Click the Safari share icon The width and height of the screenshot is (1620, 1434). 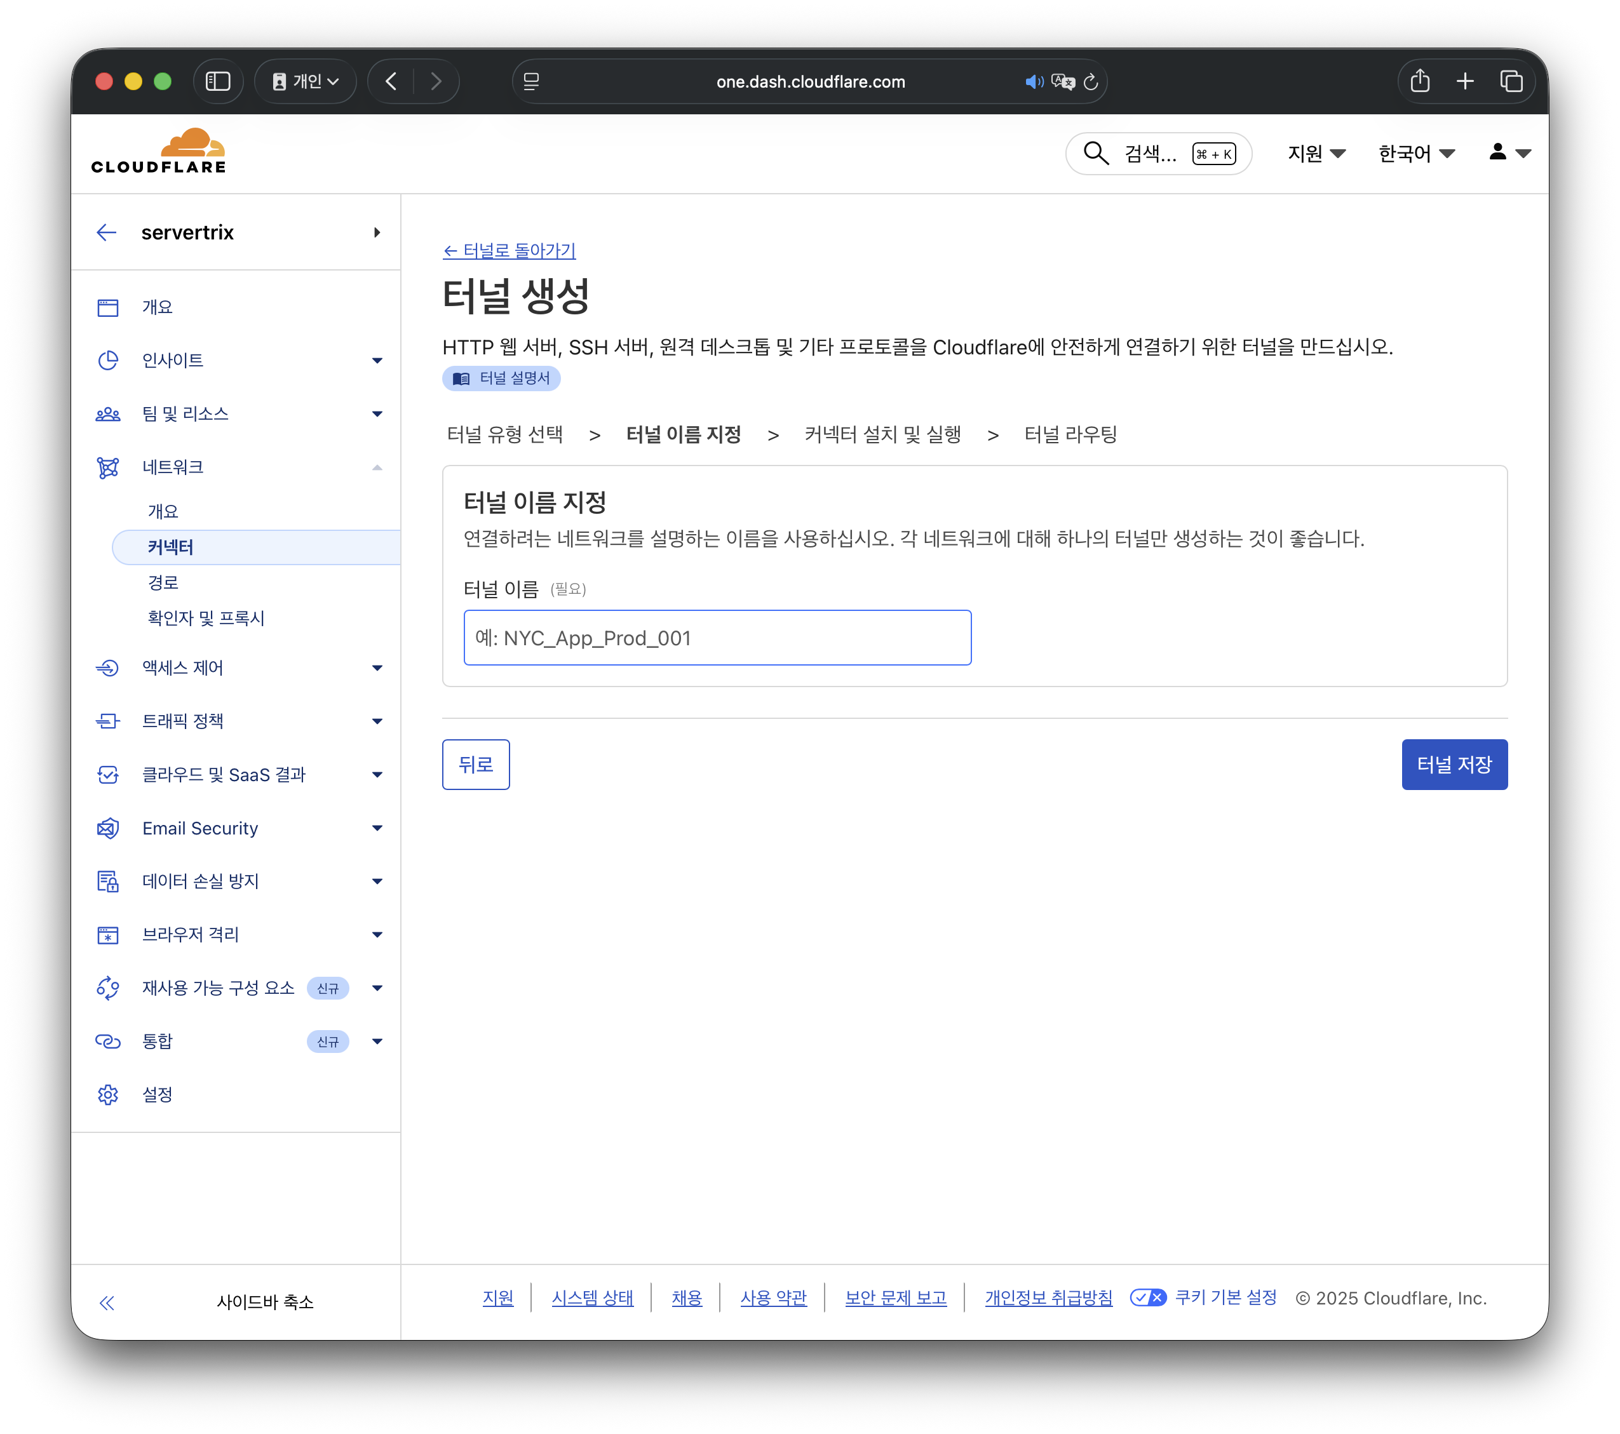(1419, 81)
